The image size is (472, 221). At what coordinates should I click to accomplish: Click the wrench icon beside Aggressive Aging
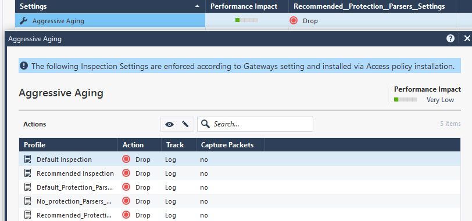coord(23,21)
